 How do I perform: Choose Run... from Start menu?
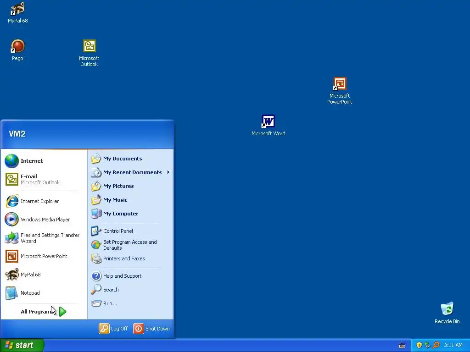point(130,303)
